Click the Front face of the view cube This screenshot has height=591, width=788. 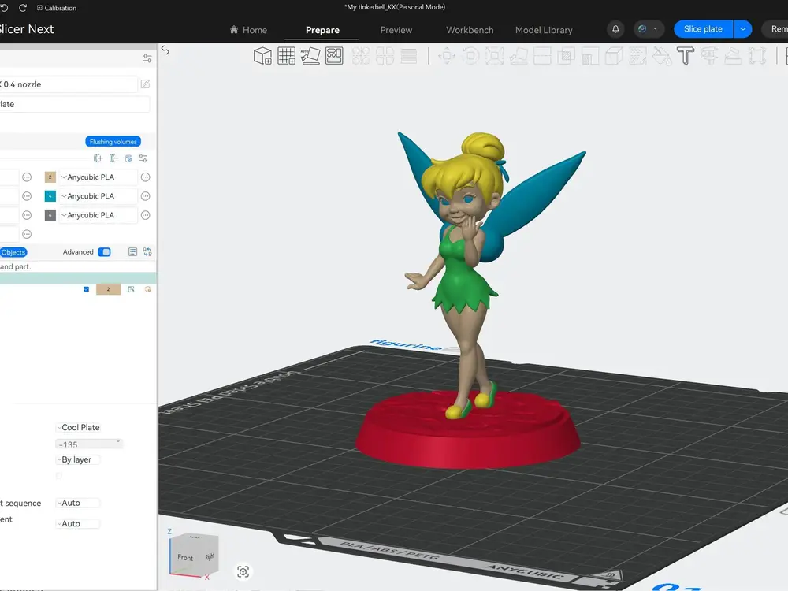[x=185, y=557]
